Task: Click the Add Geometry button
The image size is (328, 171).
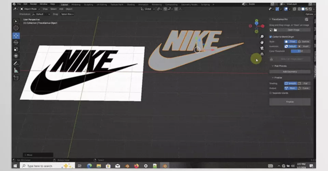Action: [290, 72]
